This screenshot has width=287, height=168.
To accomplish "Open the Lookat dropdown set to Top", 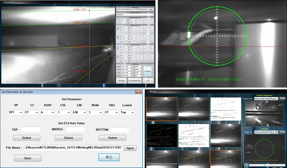I will (x=127, y=112).
